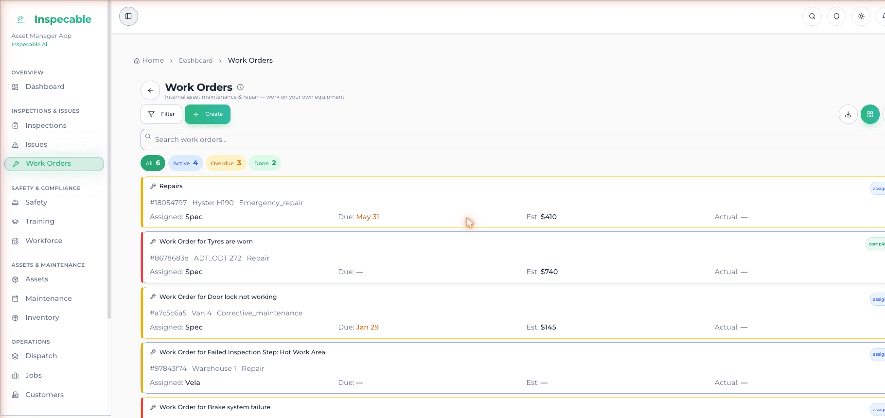Switch to grid view layout
Viewport: 885px width, 418px height.
point(870,114)
